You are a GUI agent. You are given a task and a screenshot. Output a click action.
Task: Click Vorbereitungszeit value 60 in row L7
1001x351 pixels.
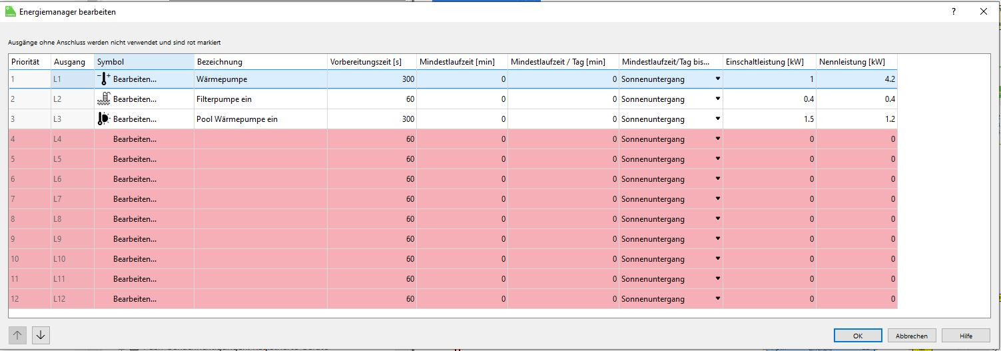372,199
